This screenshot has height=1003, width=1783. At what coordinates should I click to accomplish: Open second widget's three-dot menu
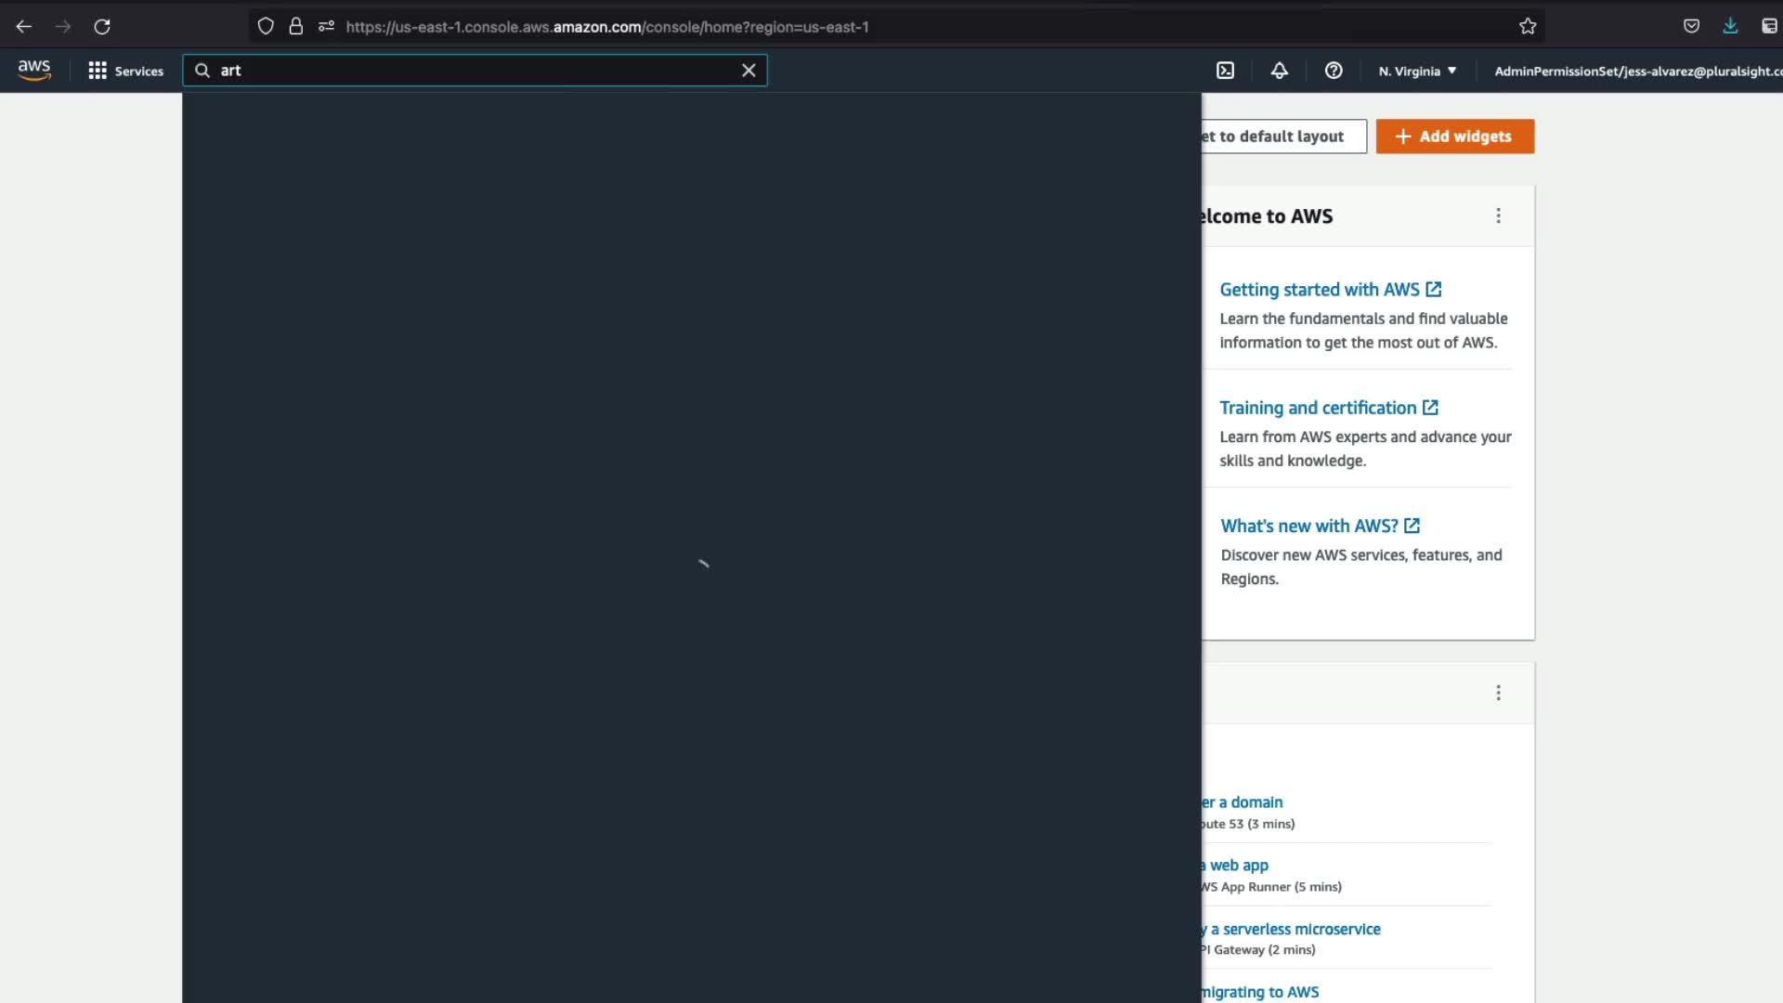(1498, 693)
